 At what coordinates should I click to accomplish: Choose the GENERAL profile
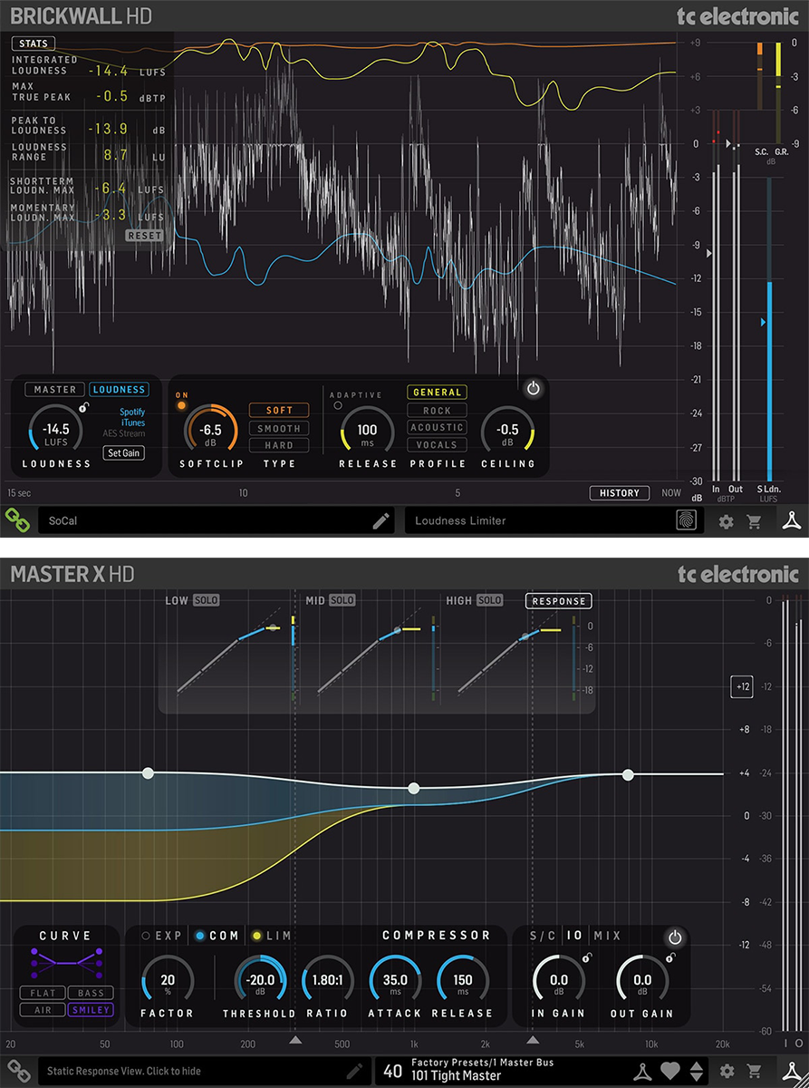437,393
